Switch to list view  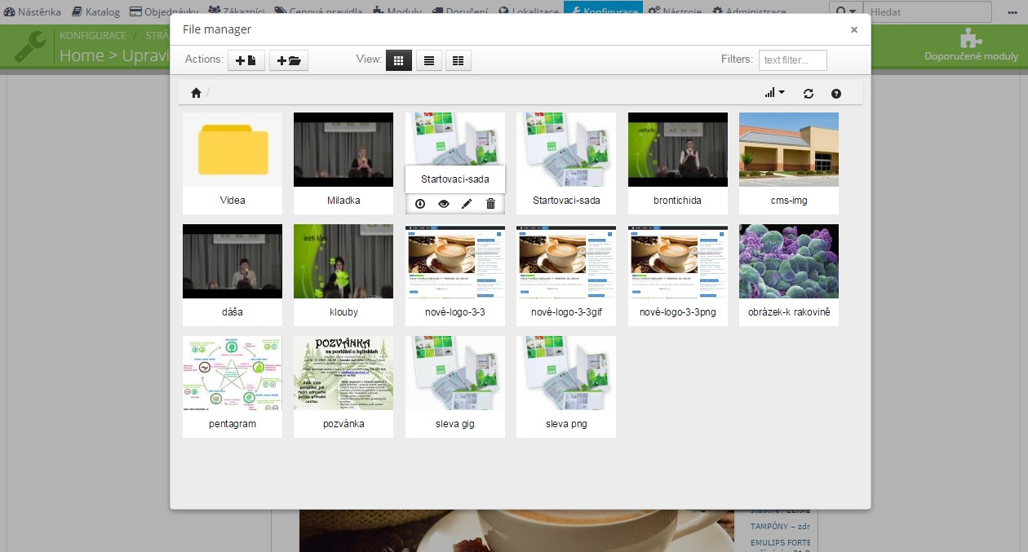(x=428, y=60)
